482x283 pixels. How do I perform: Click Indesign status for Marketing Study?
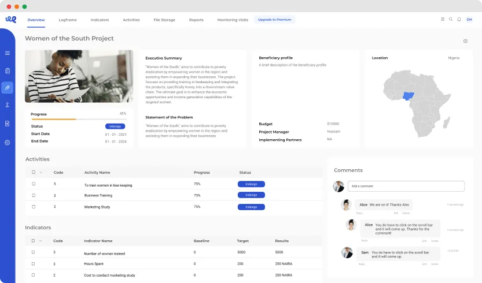click(x=251, y=207)
